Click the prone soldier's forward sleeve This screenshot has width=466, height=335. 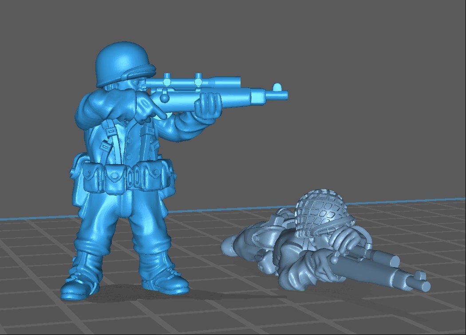pos(311,266)
